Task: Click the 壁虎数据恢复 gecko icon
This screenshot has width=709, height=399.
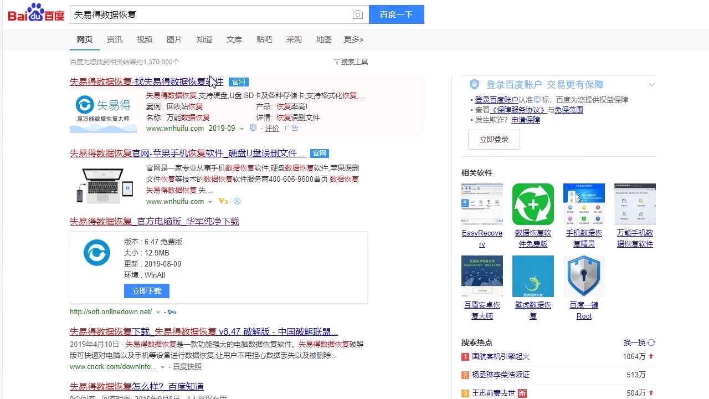Action: tap(533, 275)
